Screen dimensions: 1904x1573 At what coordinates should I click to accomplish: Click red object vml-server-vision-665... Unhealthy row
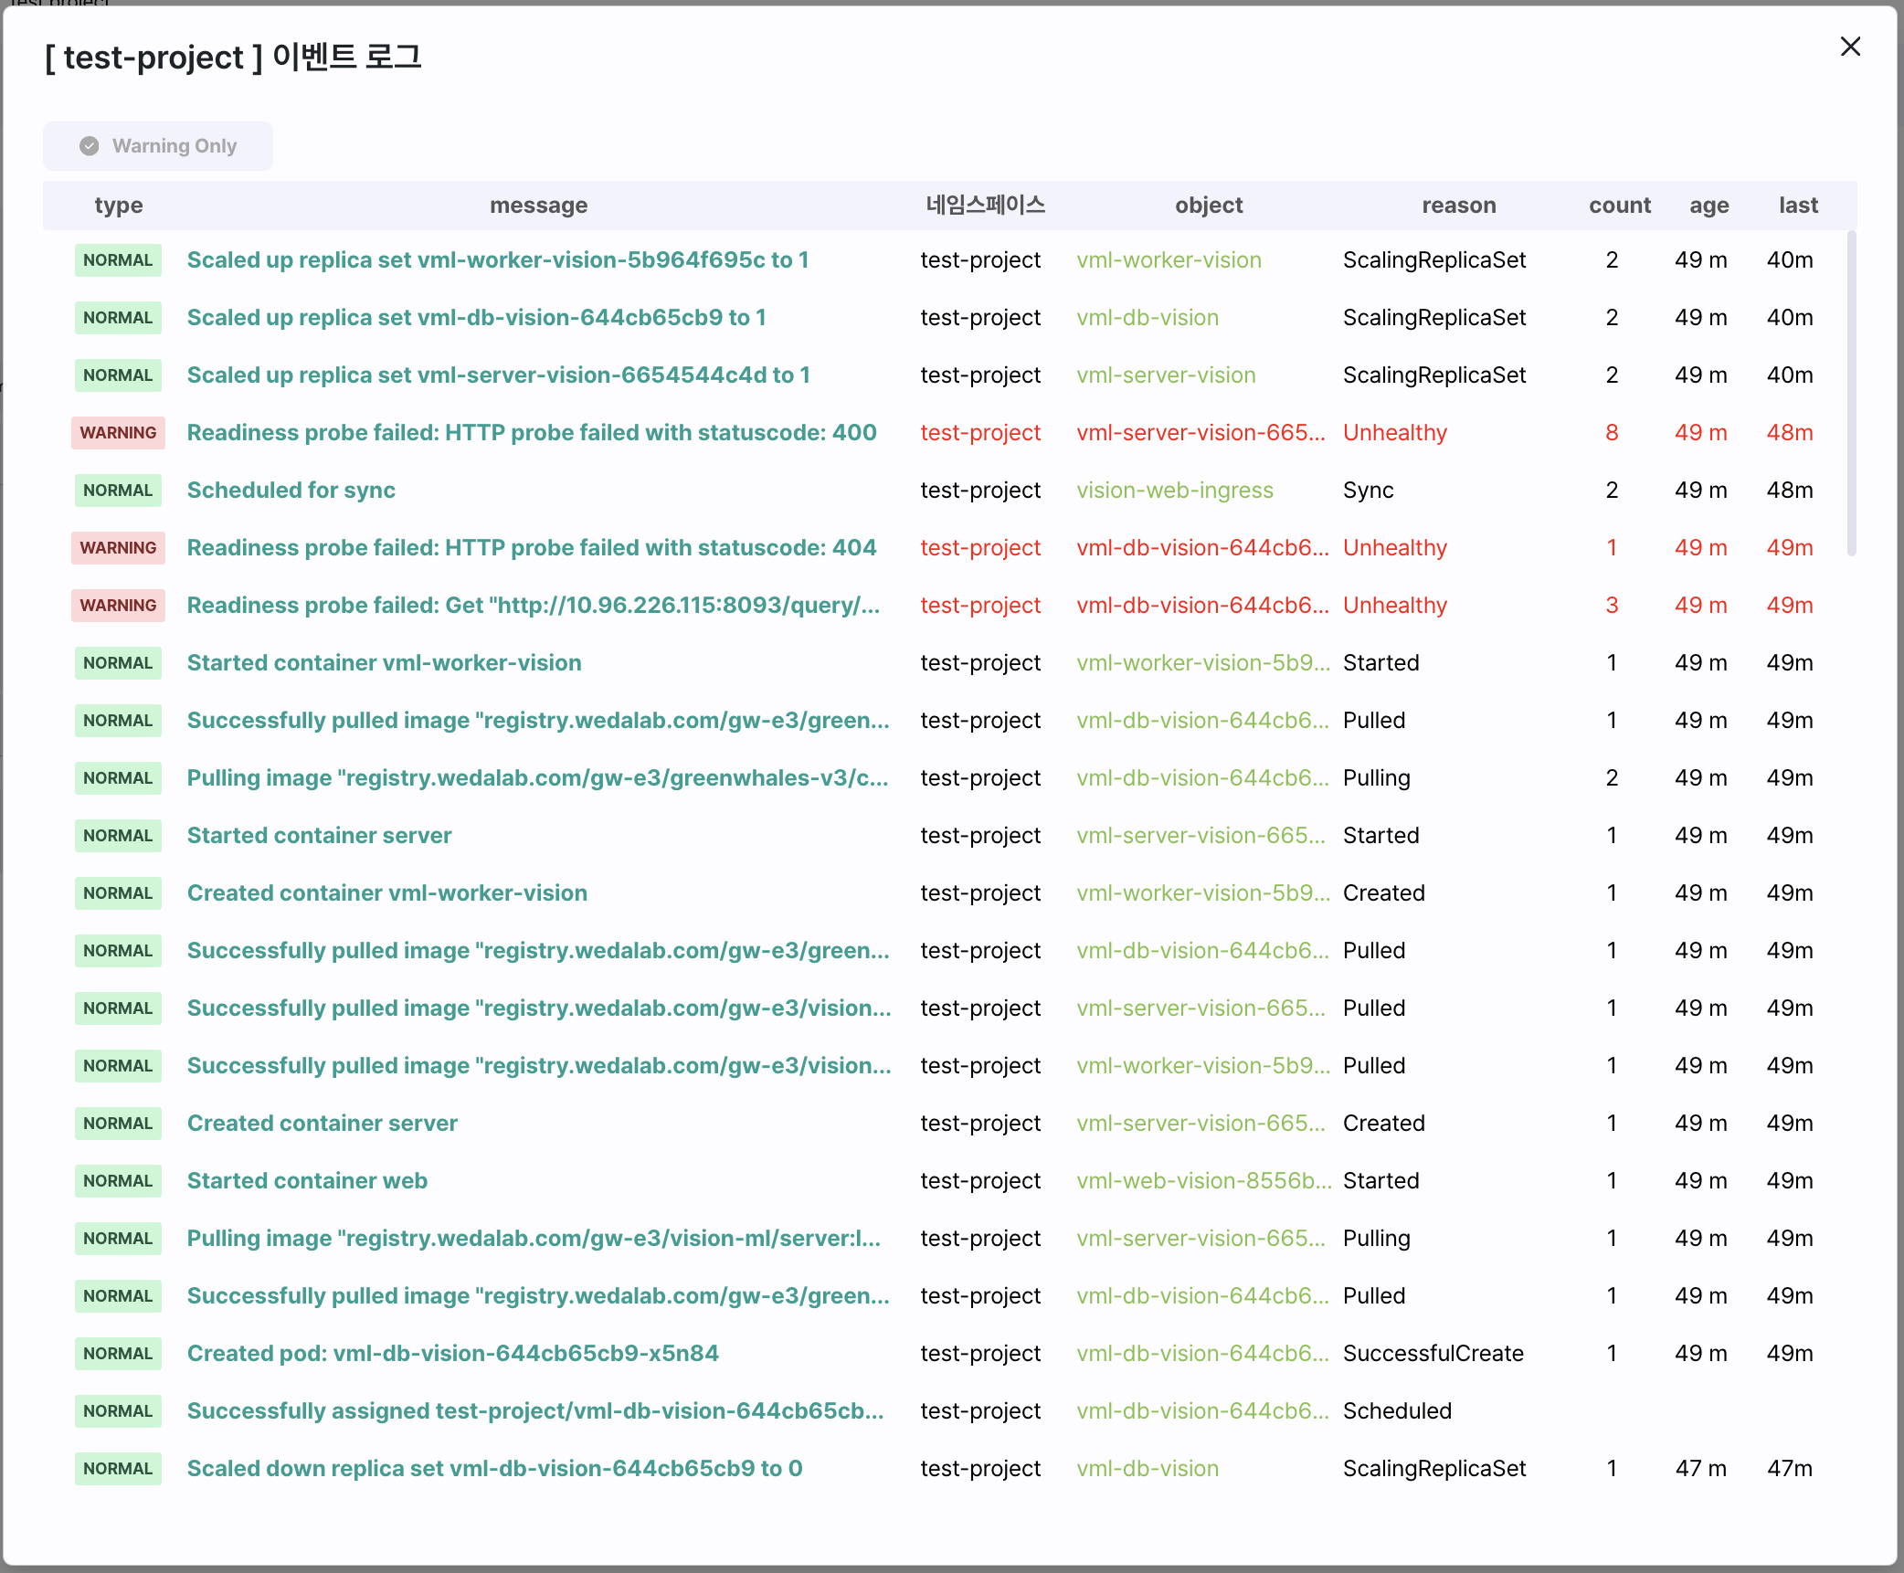click(x=1201, y=433)
